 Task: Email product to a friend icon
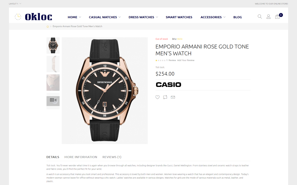click(x=173, y=97)
